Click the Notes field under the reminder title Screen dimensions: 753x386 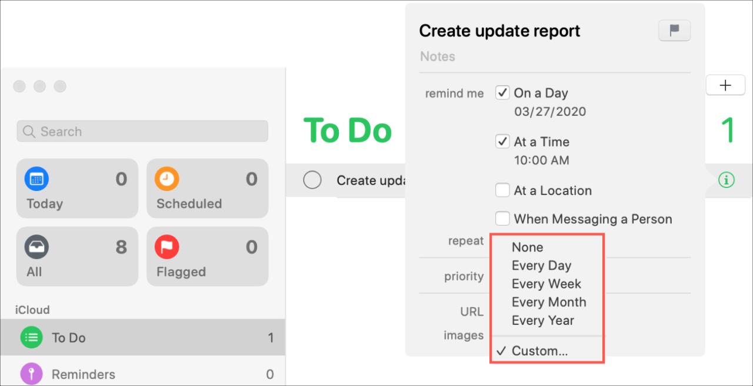click(438, 56)
